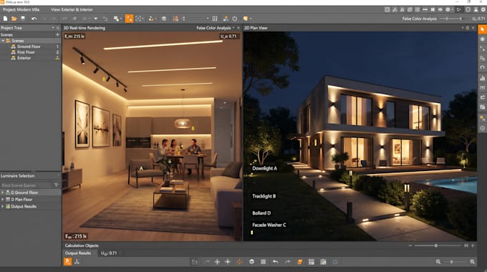Open the Project Tree panel dropdown arrow
487x272 pixels.
point(53,28)
